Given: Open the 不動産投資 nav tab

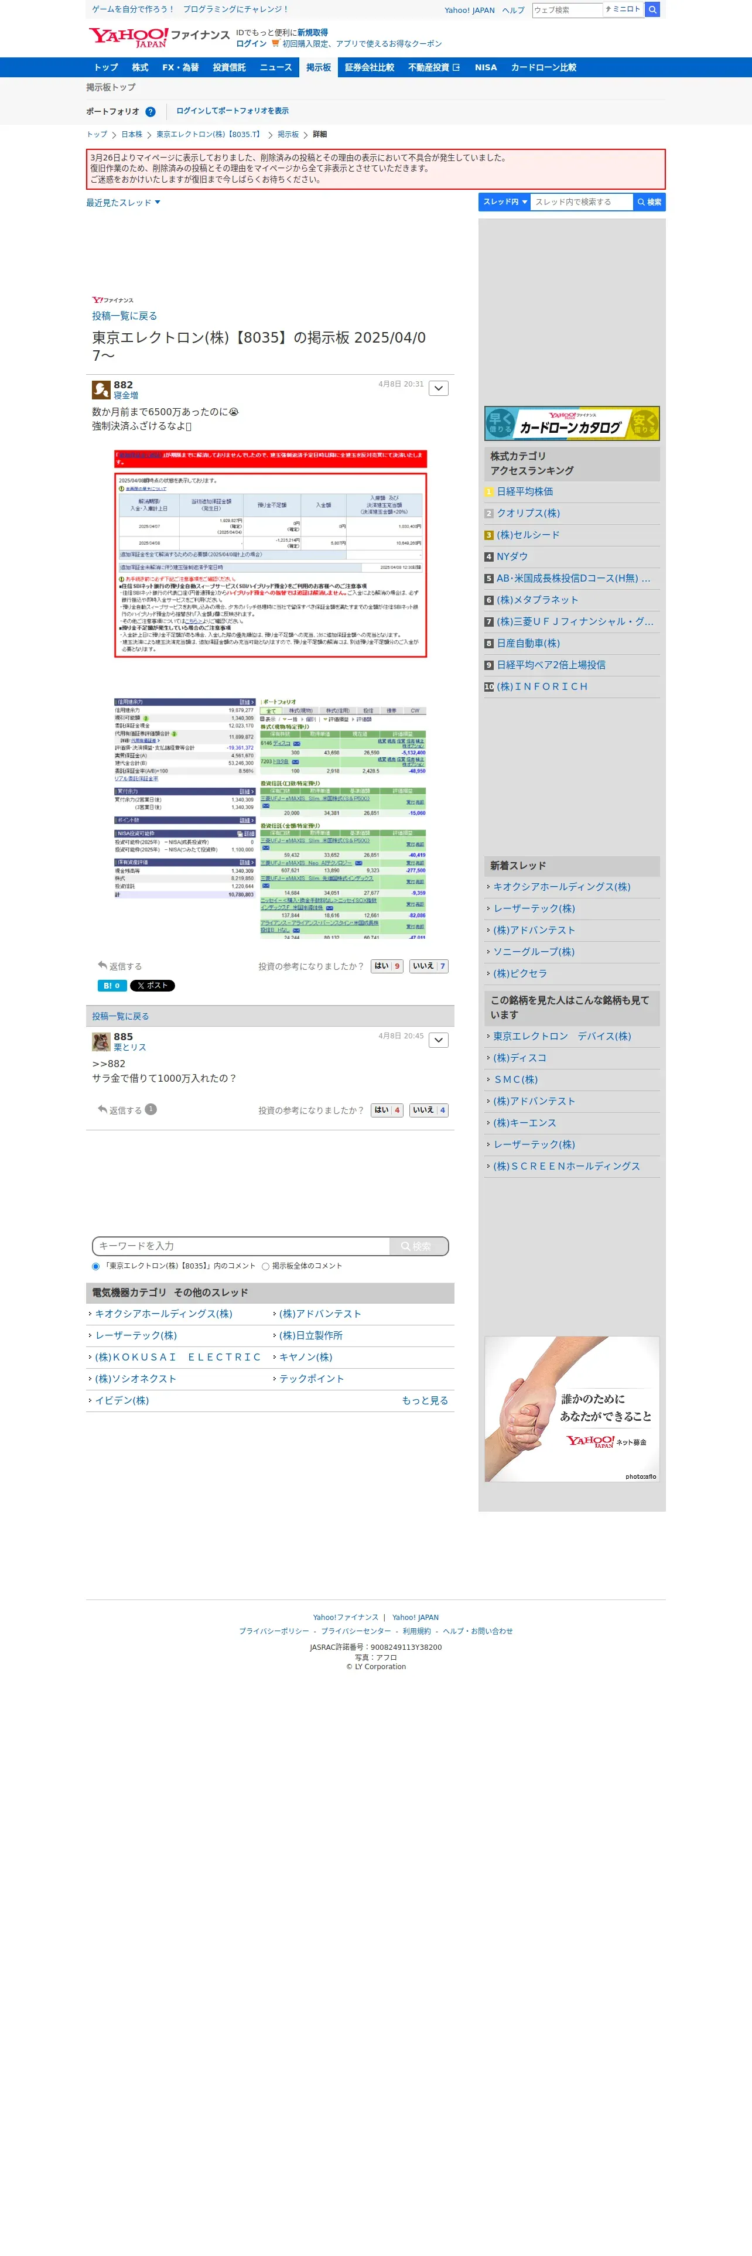Looking at the screenshot, I should pos(434,67).
